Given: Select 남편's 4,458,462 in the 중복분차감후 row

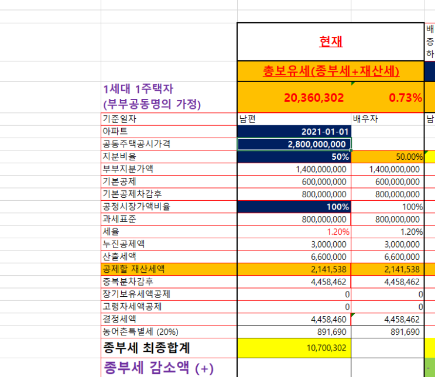Looking at the screenshot, I should click(x=294, y=282).
